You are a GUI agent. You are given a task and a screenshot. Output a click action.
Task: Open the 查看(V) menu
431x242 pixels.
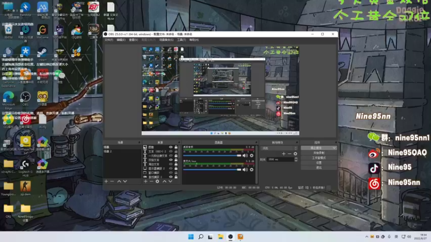pos(134,40)
